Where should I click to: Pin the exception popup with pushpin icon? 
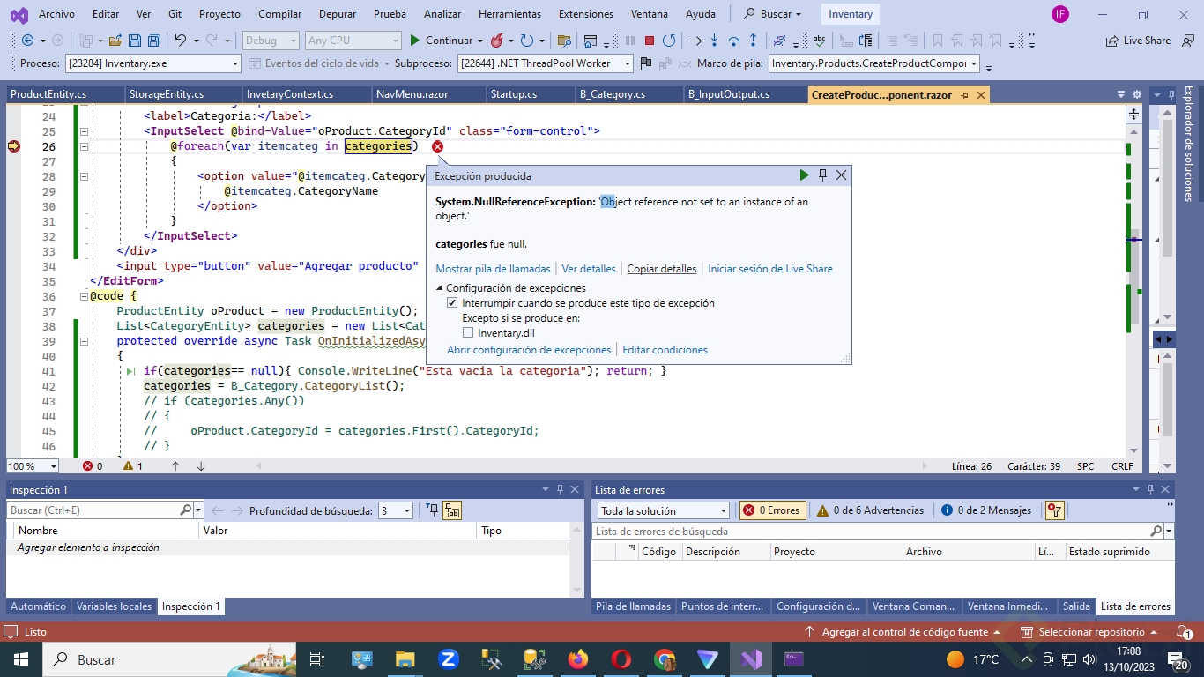point(822,175)
